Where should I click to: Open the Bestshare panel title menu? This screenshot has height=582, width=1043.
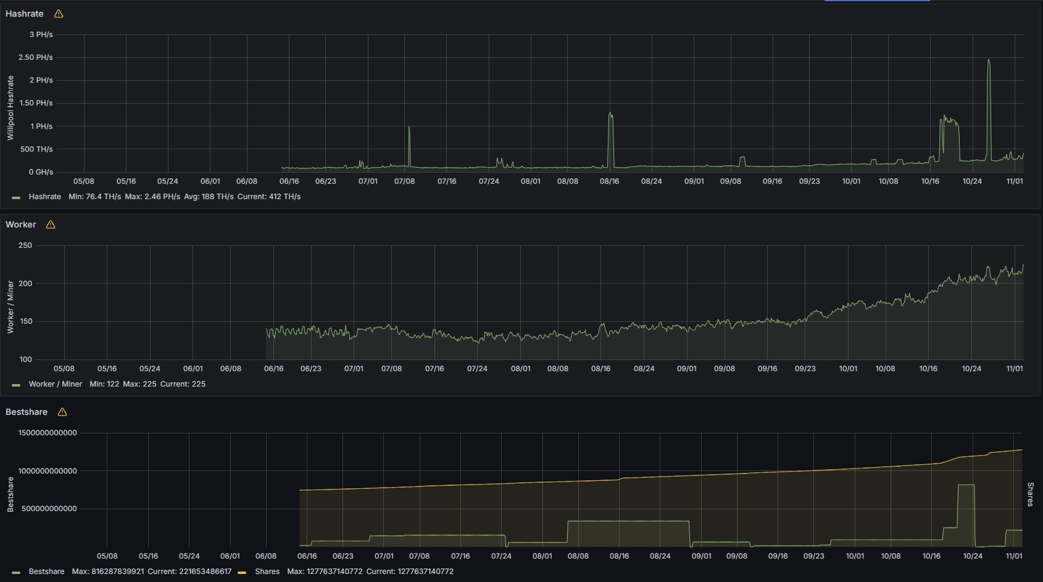[x=27, y=412]
